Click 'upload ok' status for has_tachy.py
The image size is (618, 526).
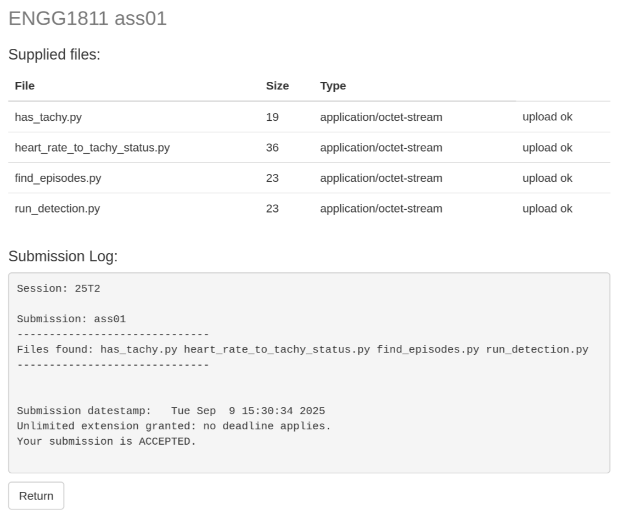coord(547,117)
